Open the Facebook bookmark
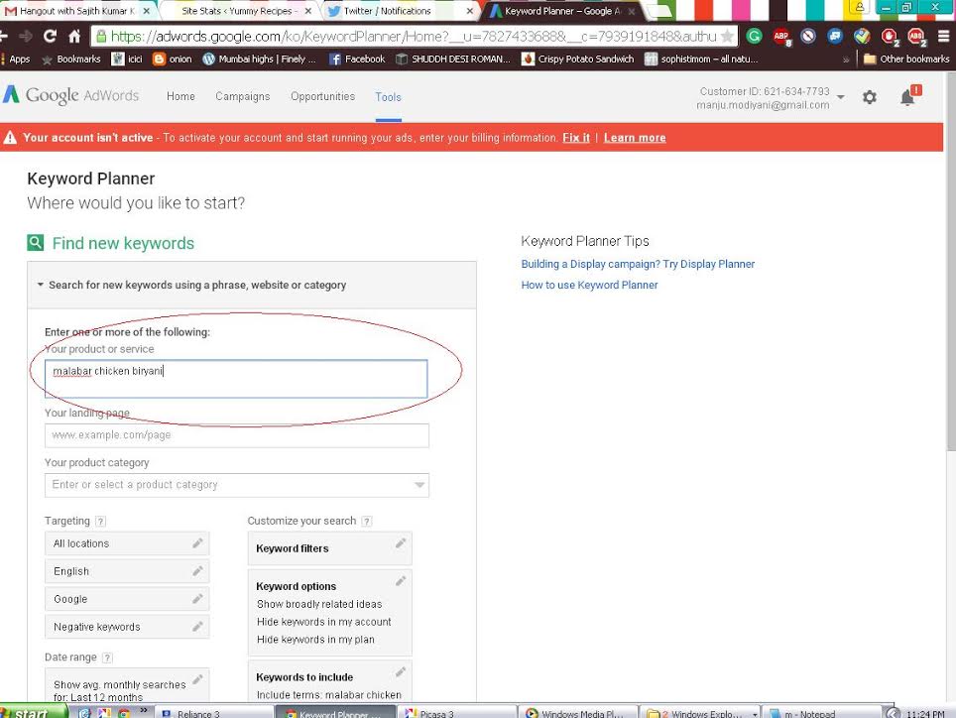 point(357,60)
